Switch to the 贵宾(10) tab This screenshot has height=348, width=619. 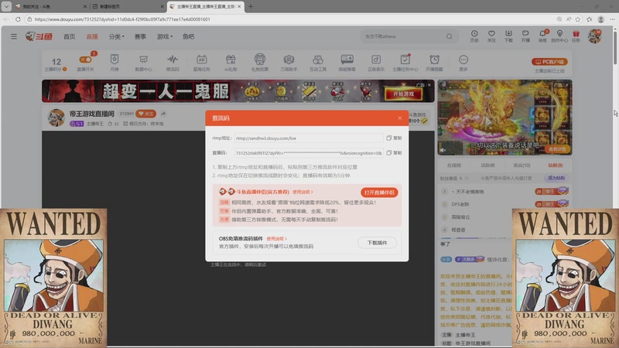click(x=522, y=165)
